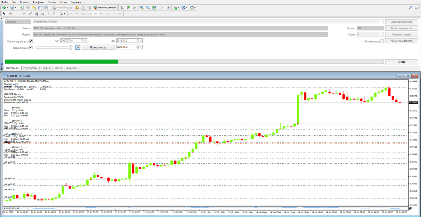Uncheck the Использовать дату checkbox

point(31,41)
